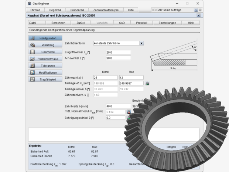Open the Einstellungen menu
229x172 pixels.
[167, 23]
